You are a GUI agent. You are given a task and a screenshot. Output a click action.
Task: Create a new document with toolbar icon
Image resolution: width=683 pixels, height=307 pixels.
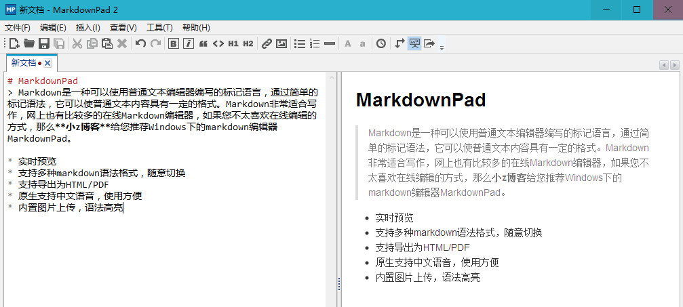pos(14,43)
